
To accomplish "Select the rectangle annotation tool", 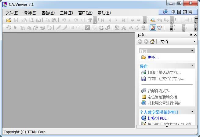I will 72,28.
